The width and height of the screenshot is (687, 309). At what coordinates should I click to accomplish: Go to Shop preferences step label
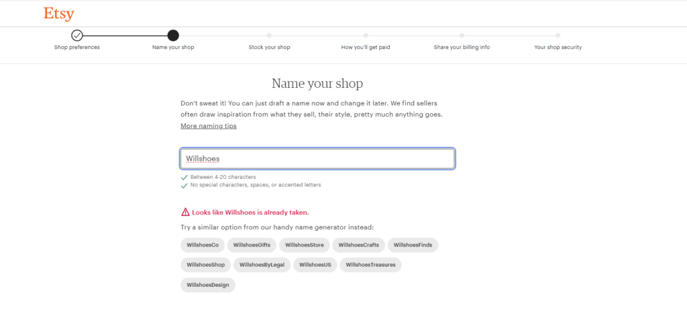coord(76,48)
